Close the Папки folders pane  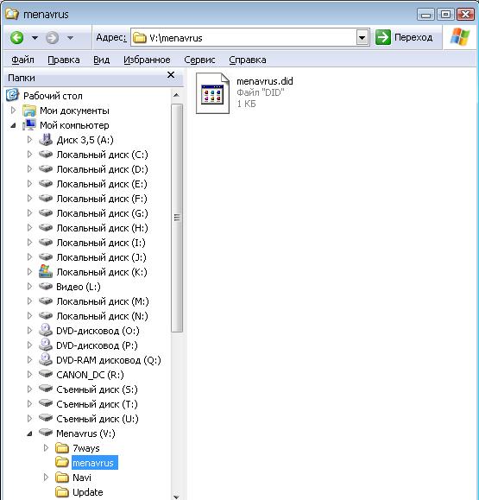pyautogui.click(x=171, y=75)
